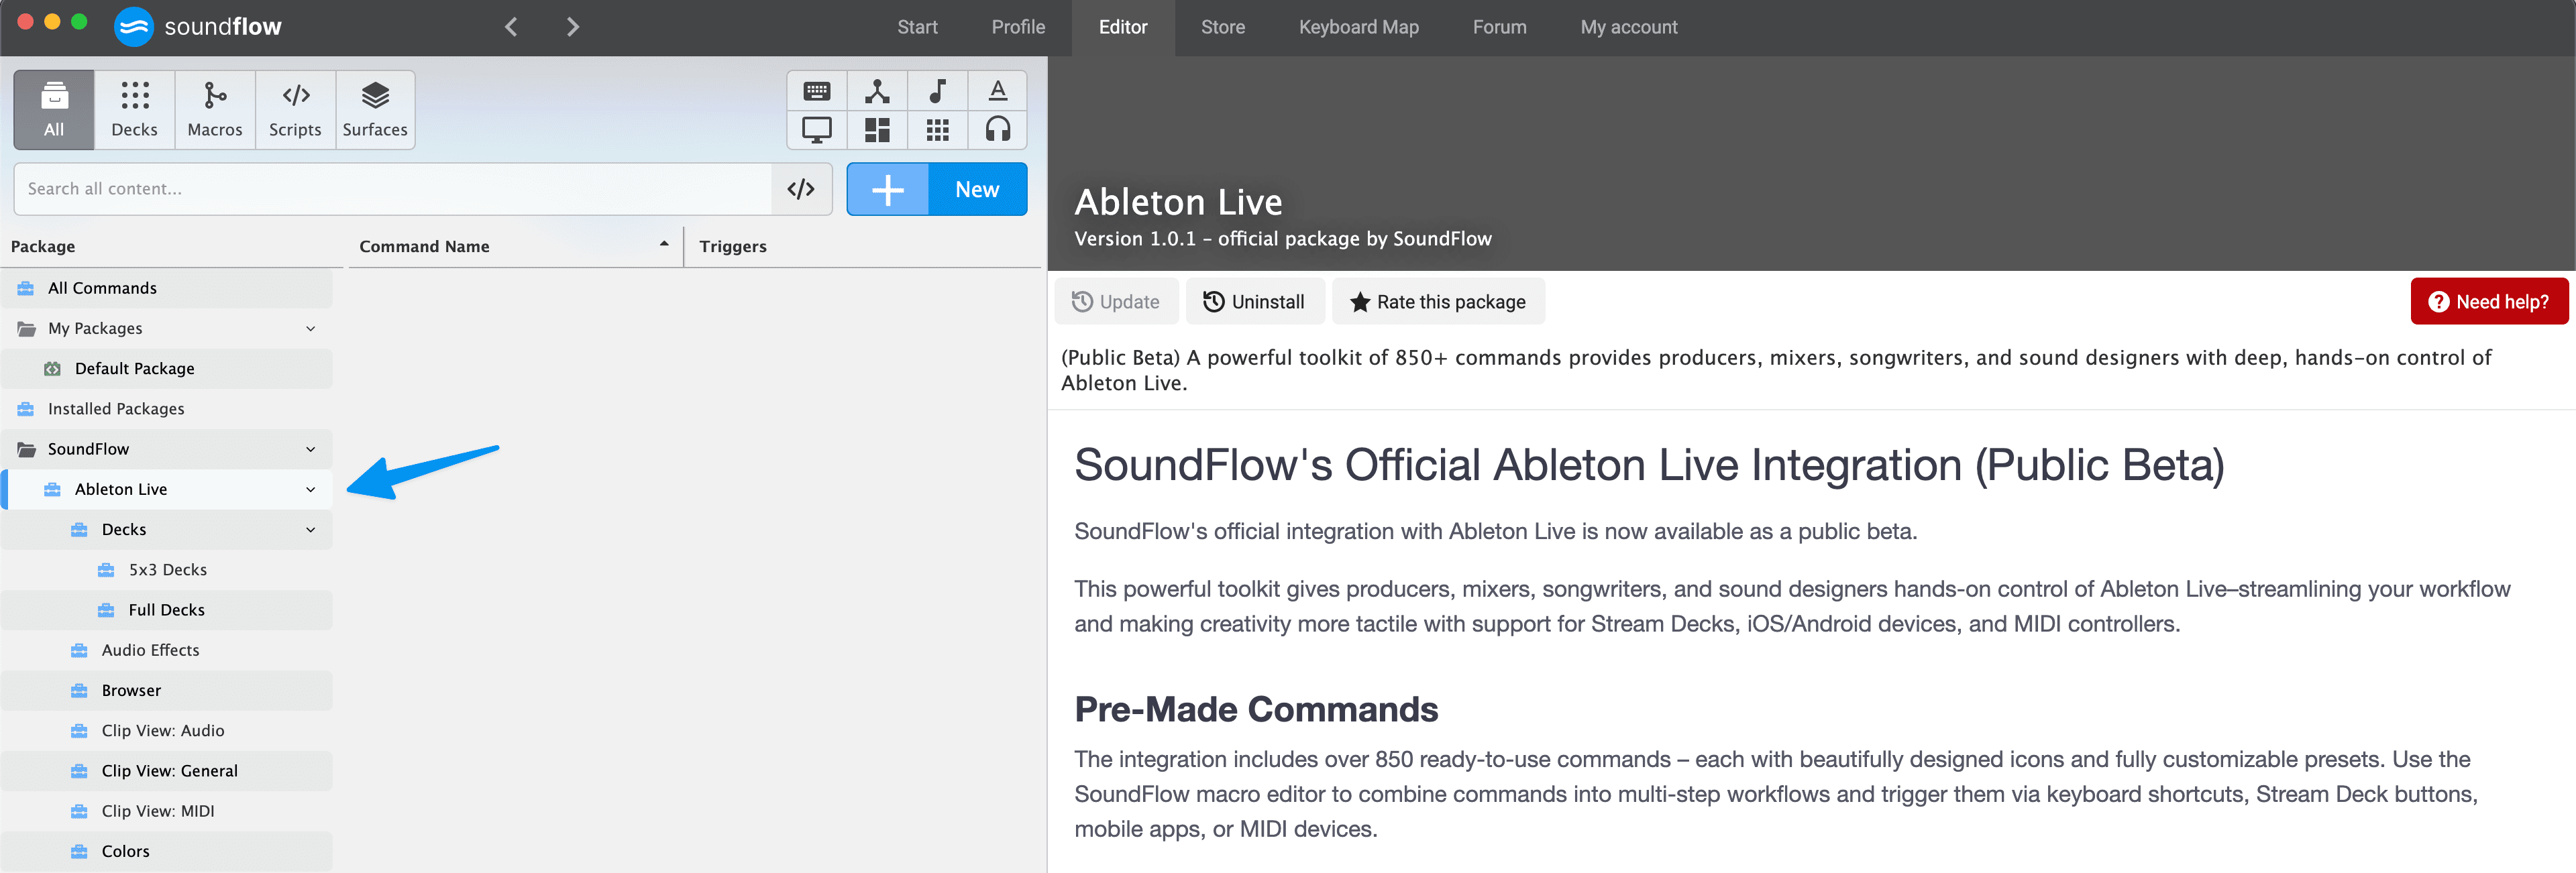Select the Decks subfolder under Ableton Live
Screen dimensions: 2576x873
(x=166, y=529)
